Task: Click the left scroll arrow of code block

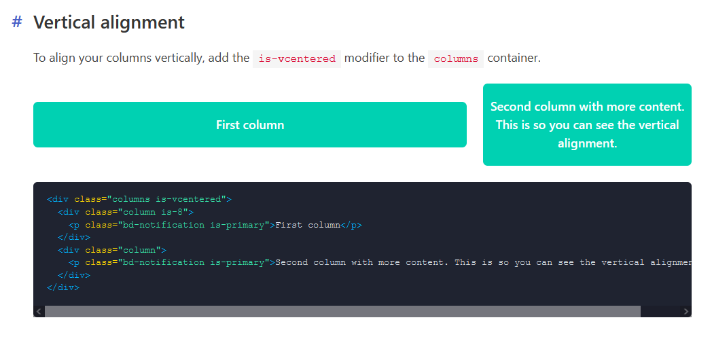Action: pos(39,311)
